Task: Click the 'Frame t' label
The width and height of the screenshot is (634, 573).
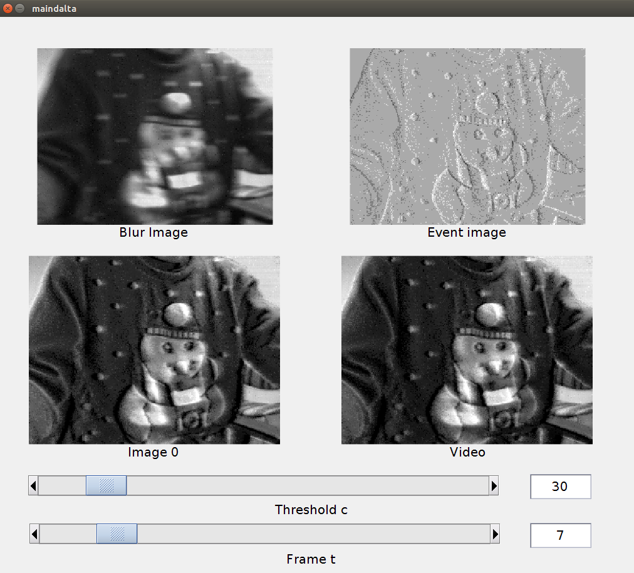Action: [311, 559]
